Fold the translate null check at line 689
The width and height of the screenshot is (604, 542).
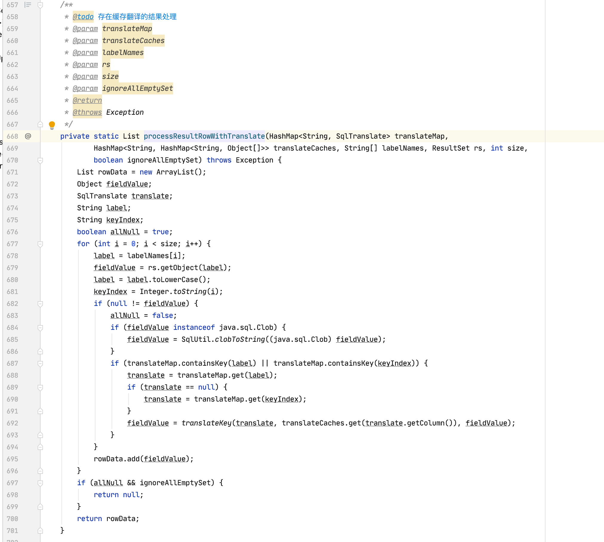40,388
